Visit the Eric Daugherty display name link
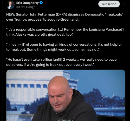 [x=27, y=3]
